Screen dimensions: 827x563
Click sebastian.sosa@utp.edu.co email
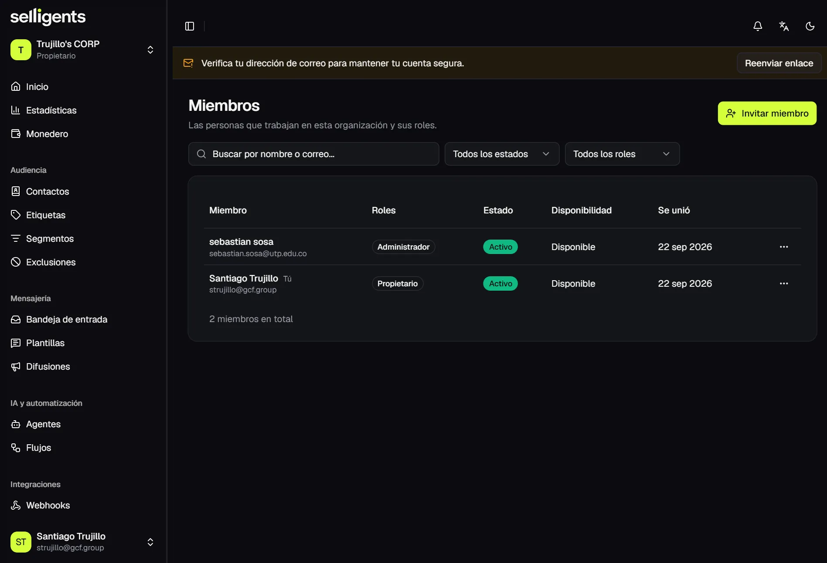point(258,254)
